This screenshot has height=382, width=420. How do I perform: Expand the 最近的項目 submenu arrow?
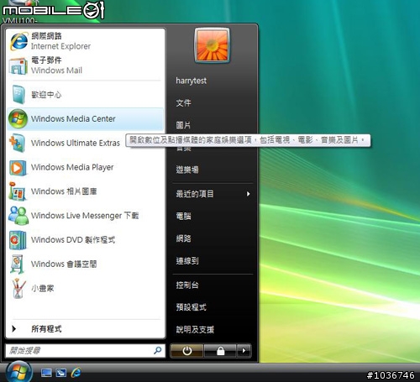tap(248, 194)
